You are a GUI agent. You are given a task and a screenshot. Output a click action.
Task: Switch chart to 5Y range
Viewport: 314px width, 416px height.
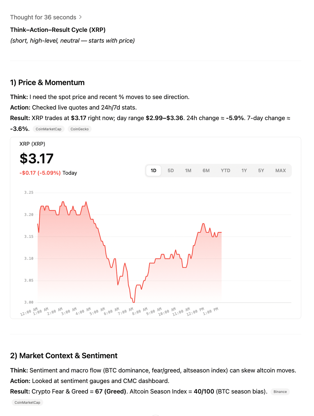[261, 170]
